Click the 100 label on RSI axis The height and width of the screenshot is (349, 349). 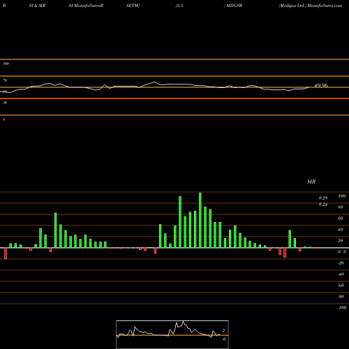[6, 64]
